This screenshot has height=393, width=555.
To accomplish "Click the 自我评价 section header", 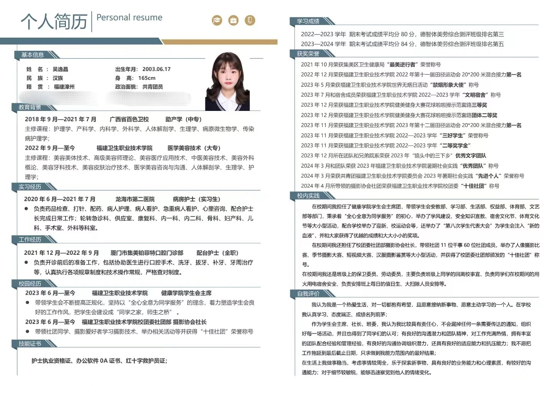I will pos(308,294).
